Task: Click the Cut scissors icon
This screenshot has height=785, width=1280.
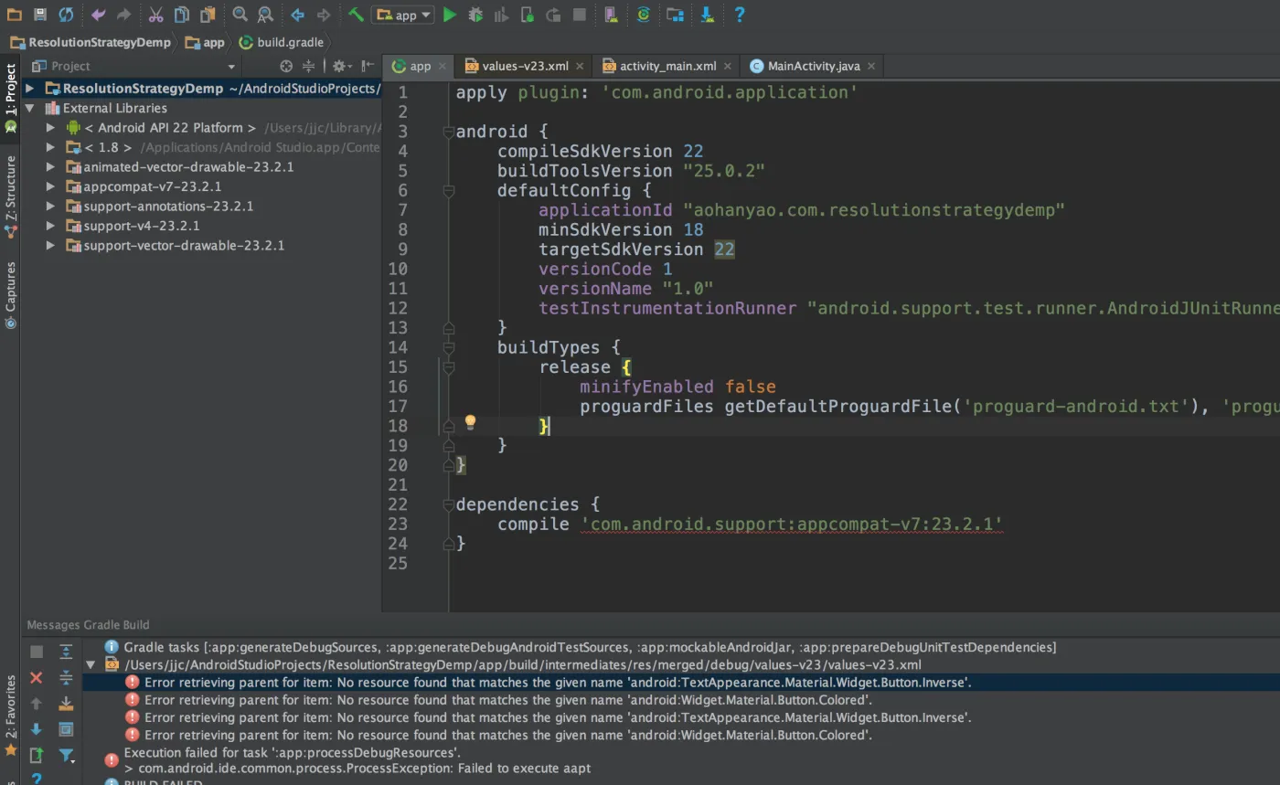Action: click(155, 15)
